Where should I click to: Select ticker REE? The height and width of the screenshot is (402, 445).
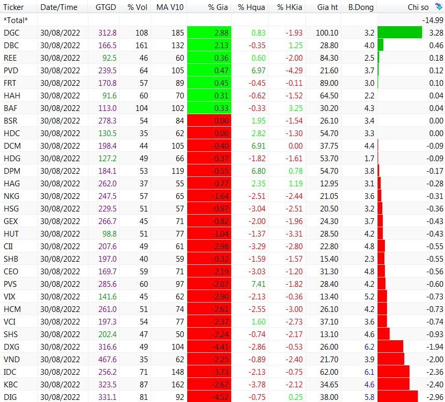(x=10, y=58)
